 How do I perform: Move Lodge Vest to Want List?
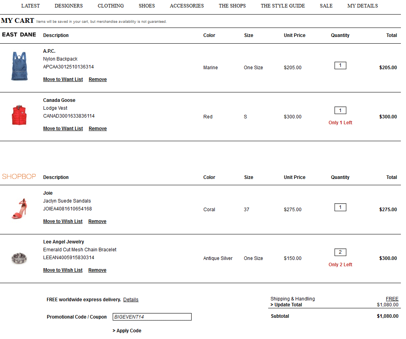[63, 129]
